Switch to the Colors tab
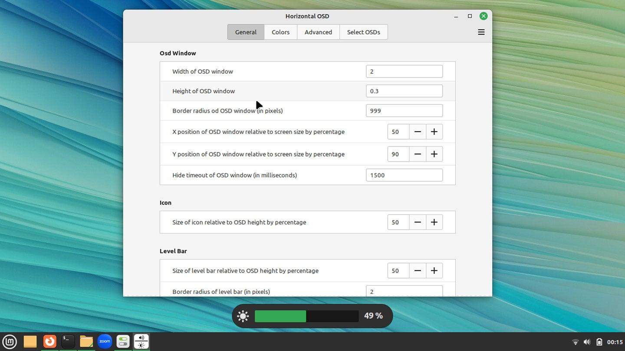 [x=280, y=32]
